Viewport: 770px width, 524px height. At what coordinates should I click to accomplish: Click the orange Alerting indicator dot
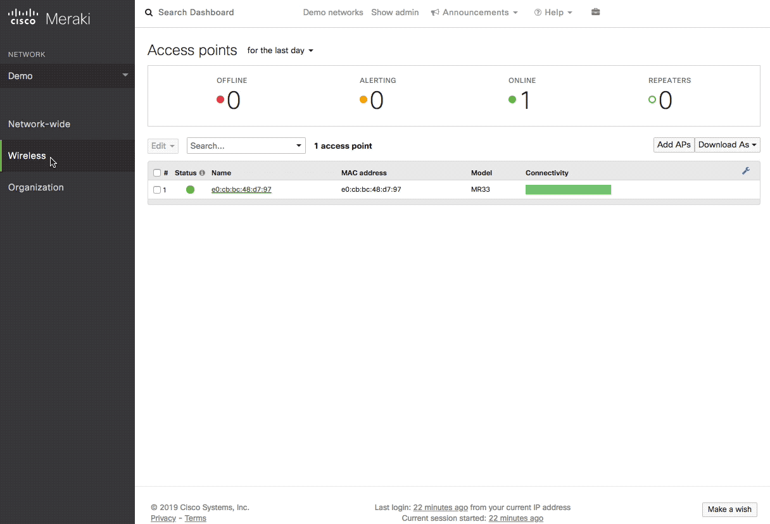click(x=363, y=99)
